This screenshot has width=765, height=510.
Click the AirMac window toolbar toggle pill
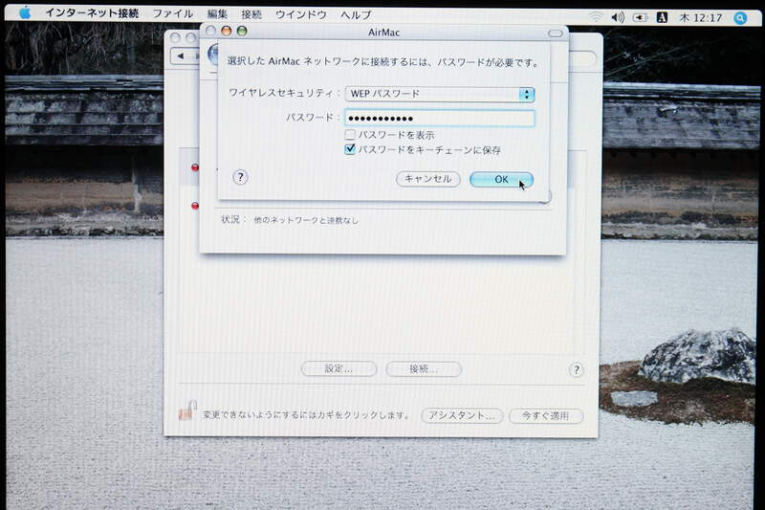[x=556, y=33]
